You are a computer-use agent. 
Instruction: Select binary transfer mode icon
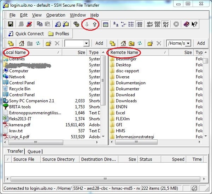pos(158,24)
